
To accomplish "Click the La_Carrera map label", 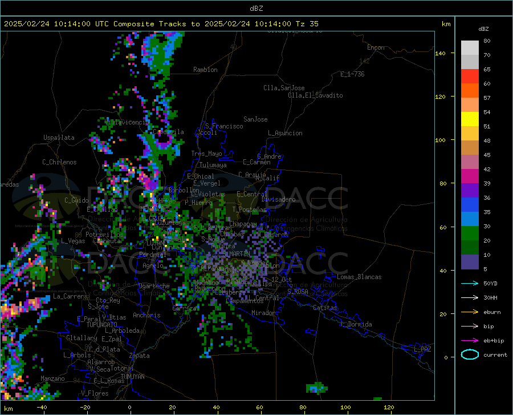I will 70,296.
